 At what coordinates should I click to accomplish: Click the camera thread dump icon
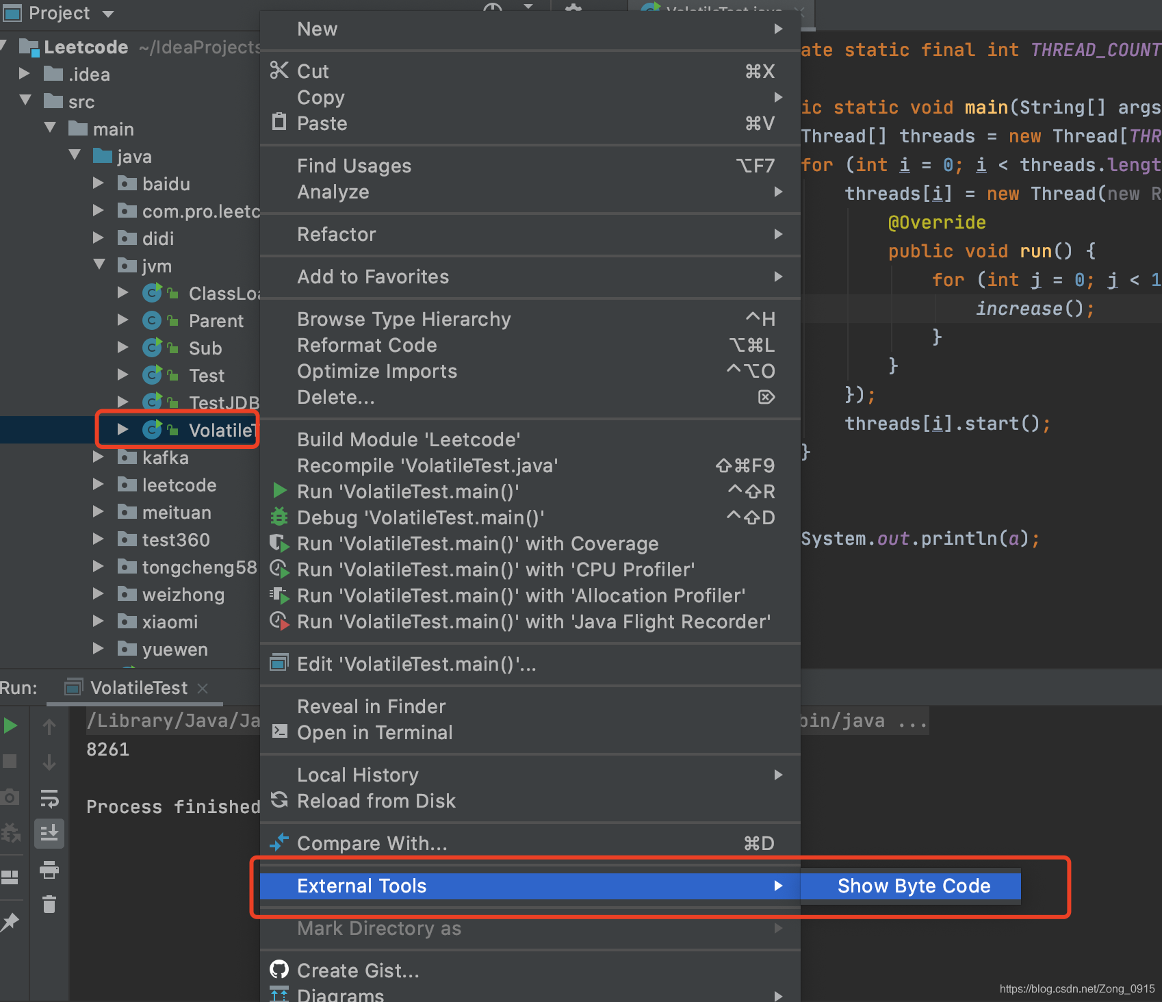coord(10,797)
